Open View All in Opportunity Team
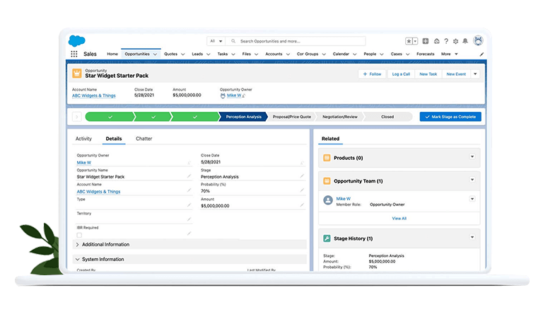Viewport: 543px width, 317px height. pyautogui.click(x=399, y=219)
